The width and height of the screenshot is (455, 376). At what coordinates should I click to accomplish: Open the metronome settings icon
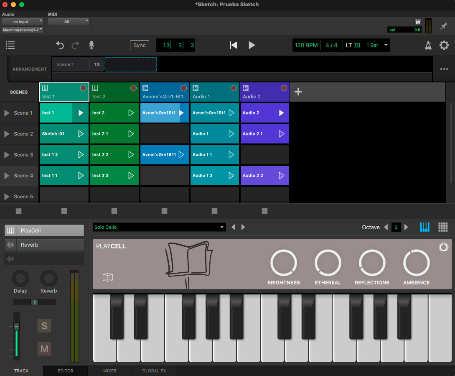[x=428, y=45]
